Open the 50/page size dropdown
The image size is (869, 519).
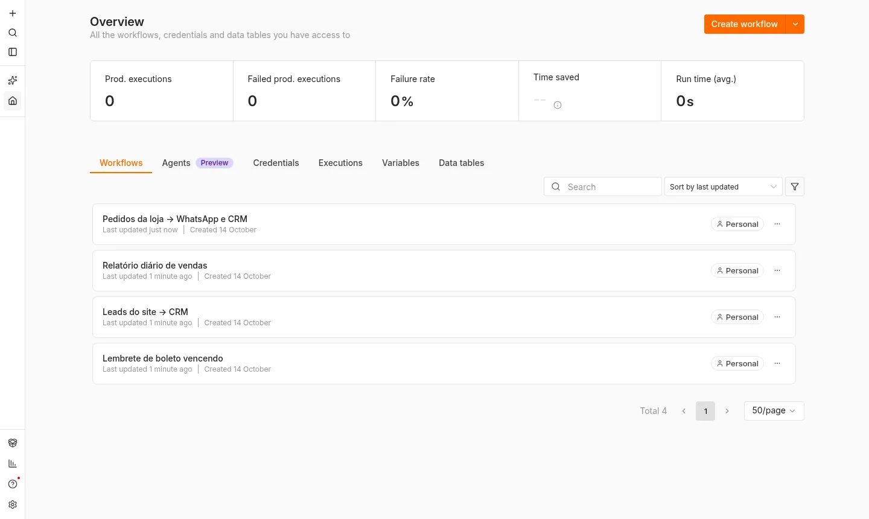[774, 410]
